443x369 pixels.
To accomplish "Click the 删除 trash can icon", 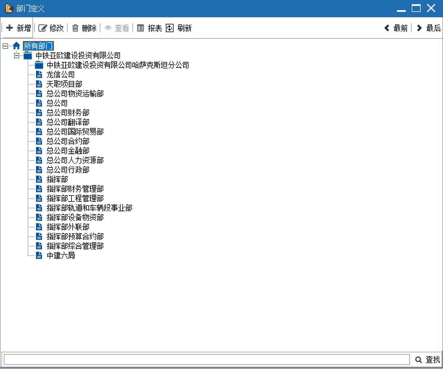I will coord(75,28).
